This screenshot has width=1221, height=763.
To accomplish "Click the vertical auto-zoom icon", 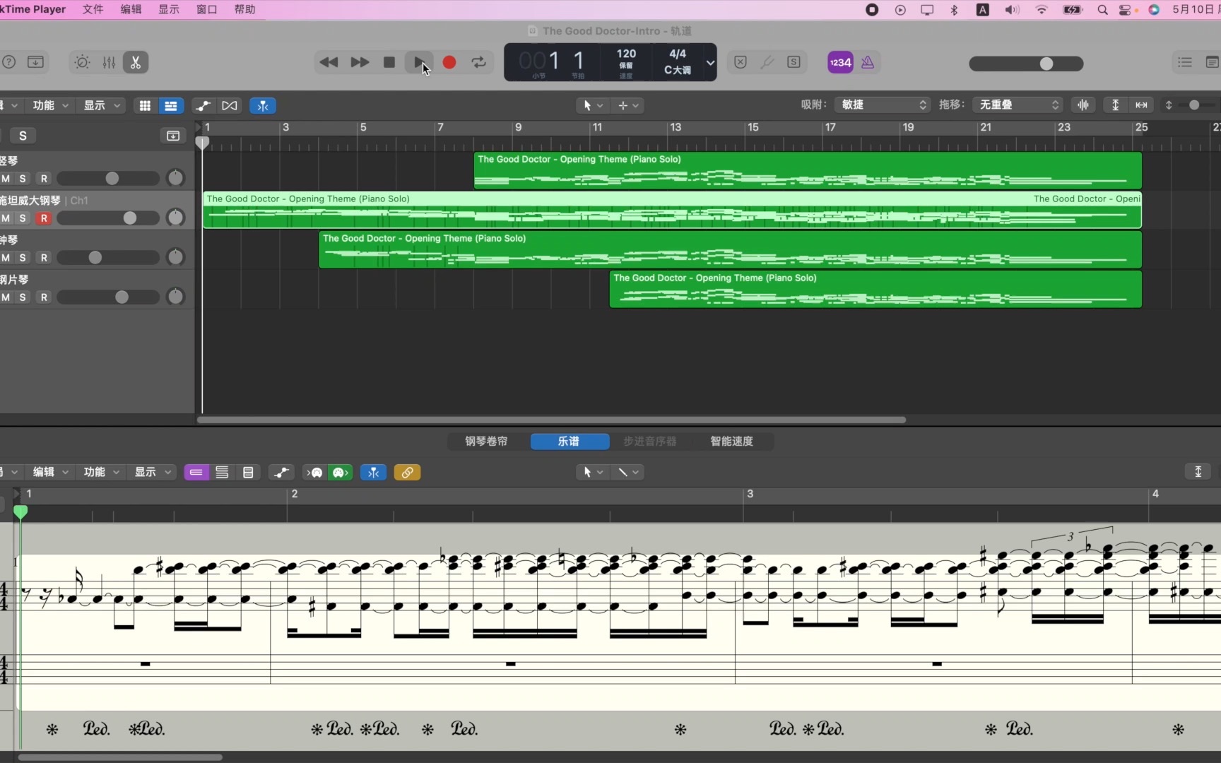I will coord(1115,105).
